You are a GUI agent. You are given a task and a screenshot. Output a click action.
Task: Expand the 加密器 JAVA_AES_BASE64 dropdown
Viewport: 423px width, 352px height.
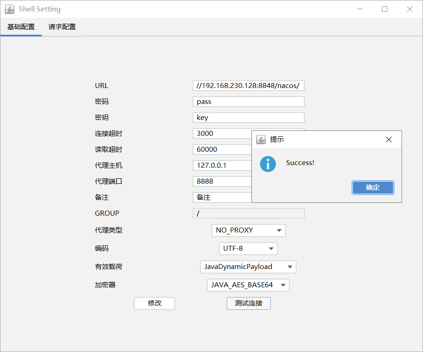248,285
